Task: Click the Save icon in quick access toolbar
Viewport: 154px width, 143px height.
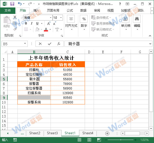Action: pyautogui.click(x=12, y=4)
